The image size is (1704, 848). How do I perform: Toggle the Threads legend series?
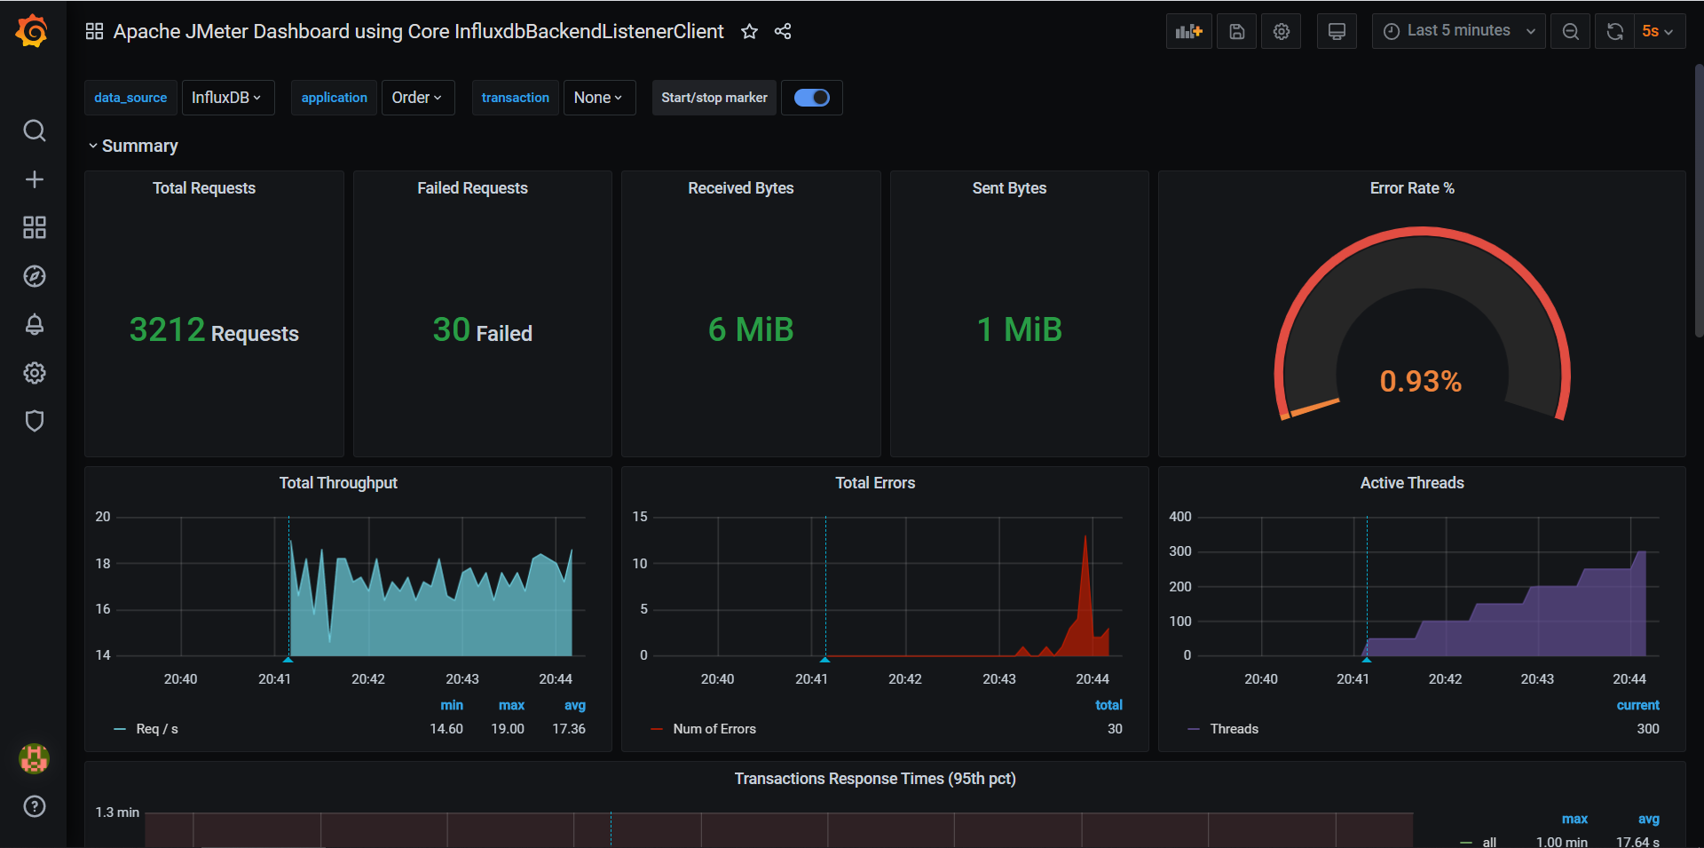tap(1235, 729)
